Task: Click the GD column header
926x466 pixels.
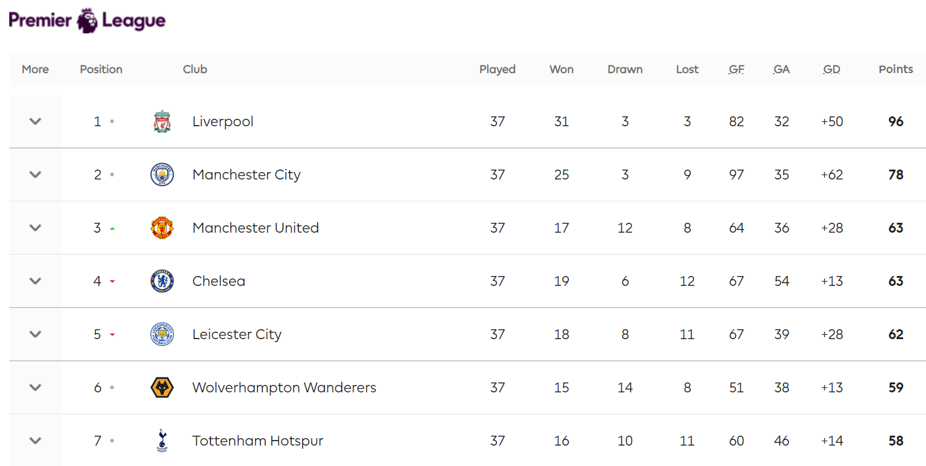Action: tap(832, 69)
